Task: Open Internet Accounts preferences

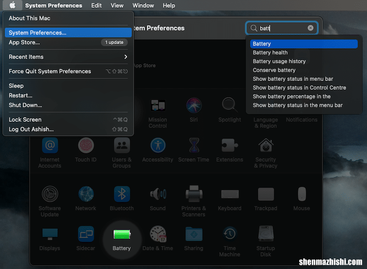Action: click(x=50, y=145)
